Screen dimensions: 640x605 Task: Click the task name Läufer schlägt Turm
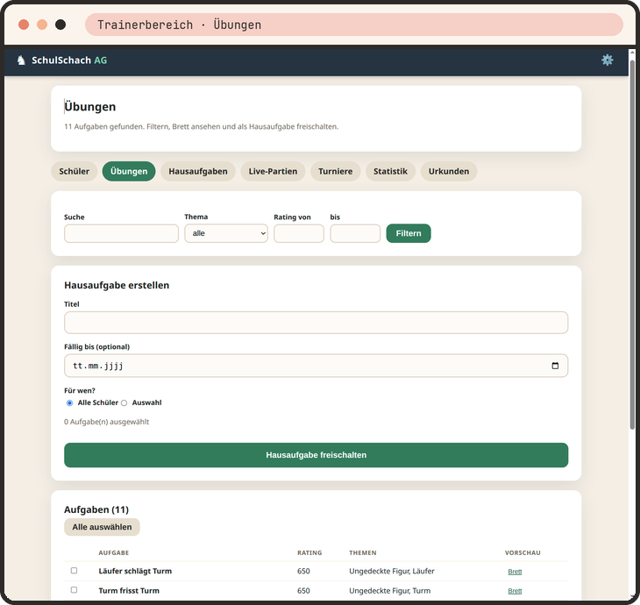[x=135, y=571]
